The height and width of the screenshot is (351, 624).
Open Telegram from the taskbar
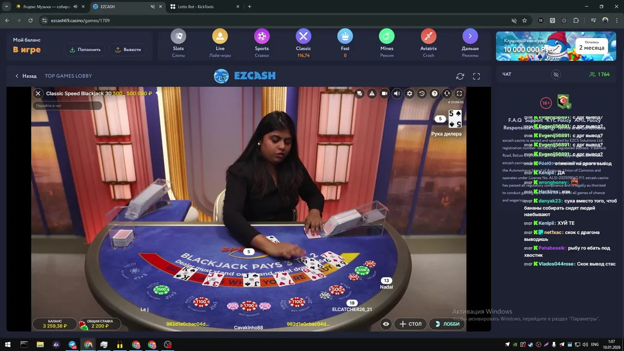tap(72, 345)
